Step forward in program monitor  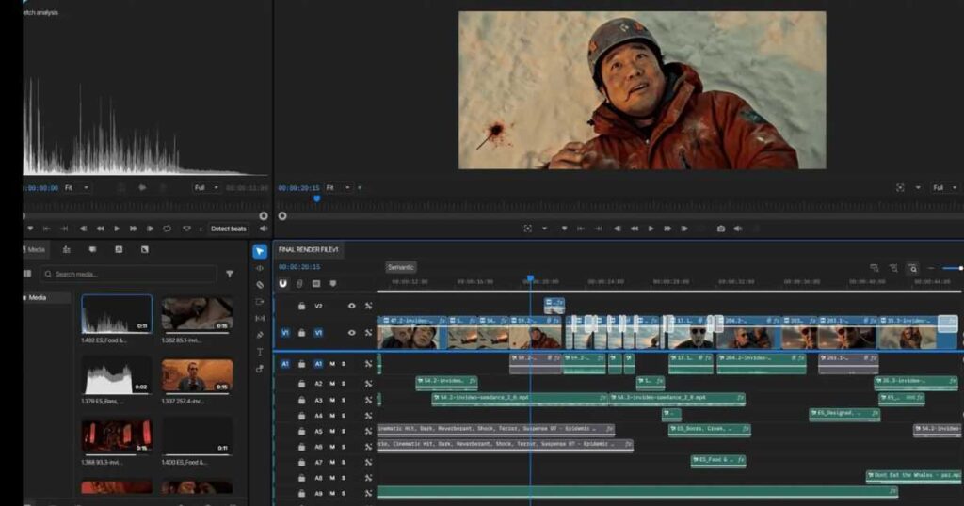(x=684, y=229)
